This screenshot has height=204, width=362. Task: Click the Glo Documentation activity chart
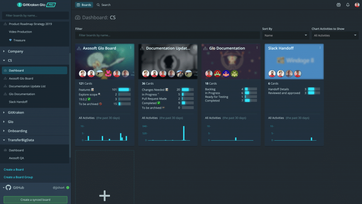coord(231,133)
